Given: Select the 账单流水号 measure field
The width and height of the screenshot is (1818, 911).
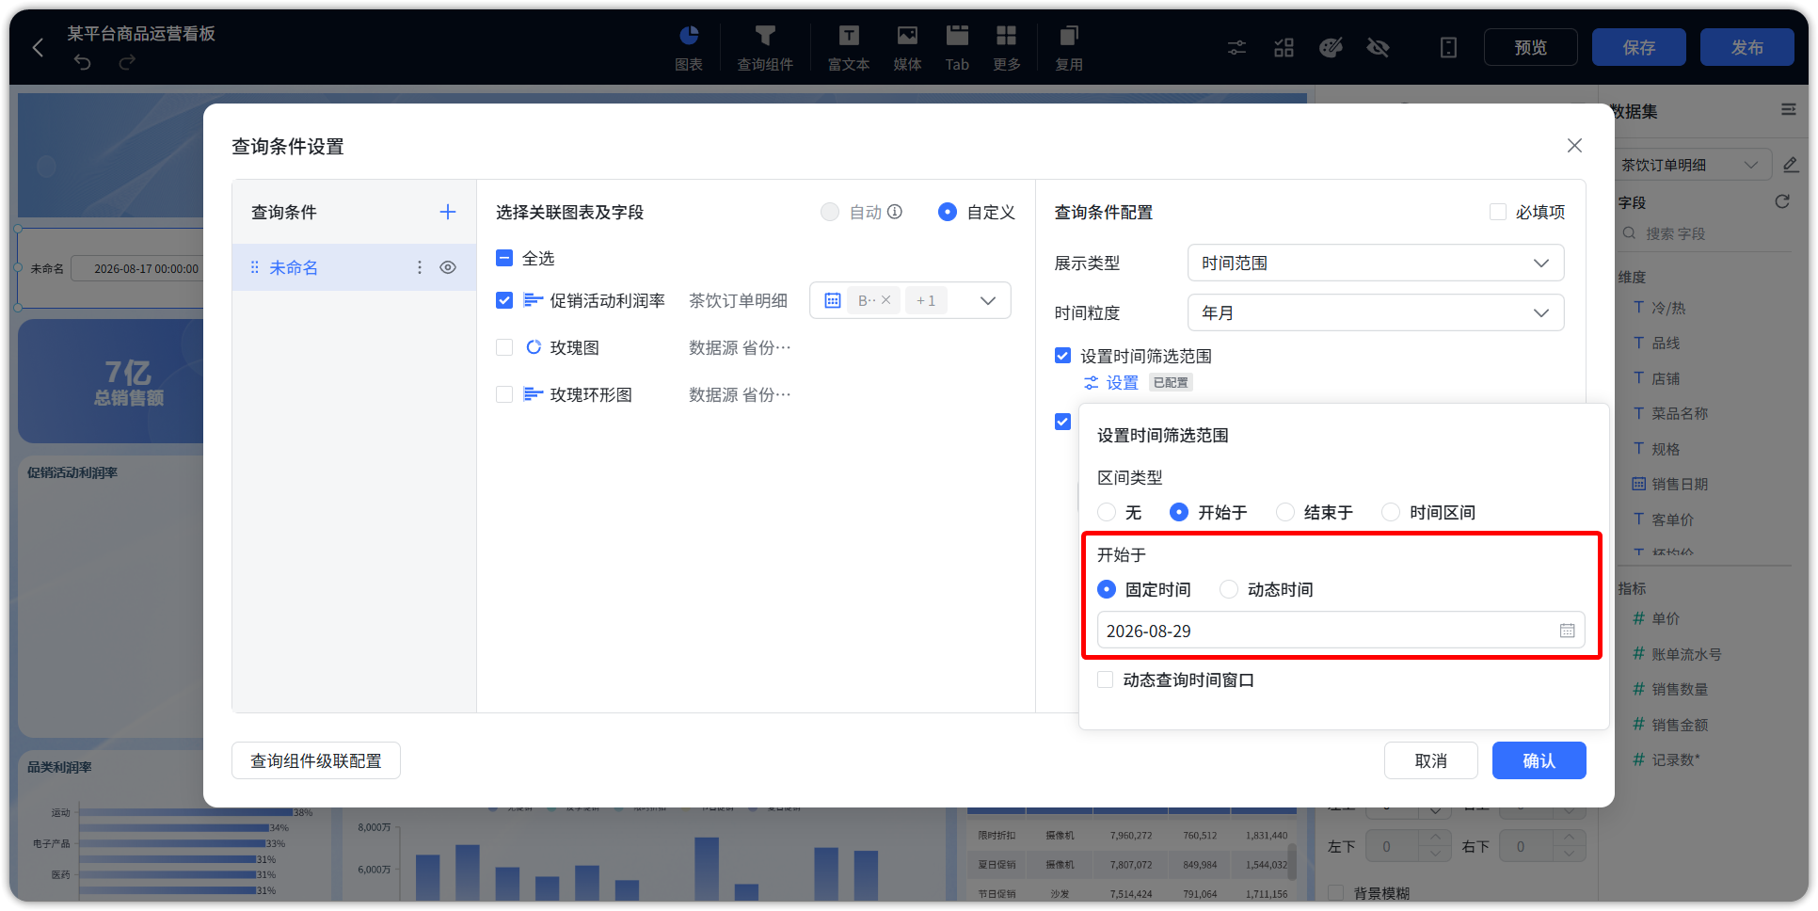Looking at the screenshot, I should point(1686,654).
